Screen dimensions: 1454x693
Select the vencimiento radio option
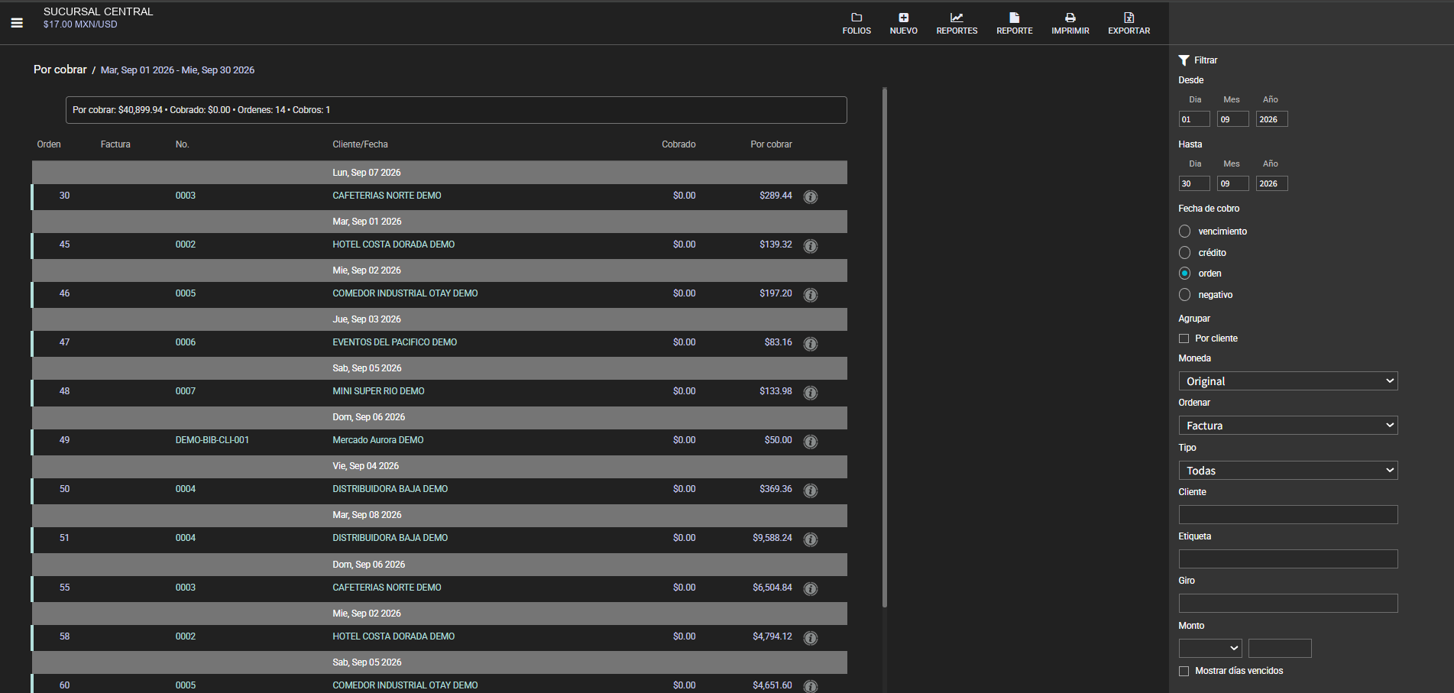[x=1185, y=231]
